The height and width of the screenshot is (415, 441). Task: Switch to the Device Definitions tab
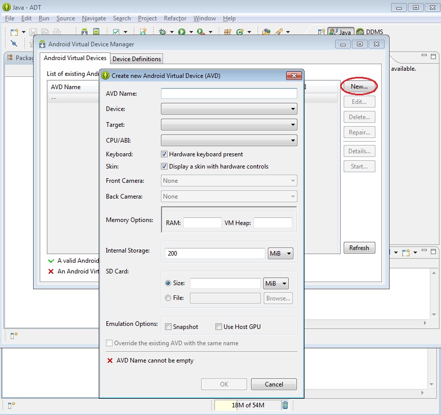tap(136, 59)
